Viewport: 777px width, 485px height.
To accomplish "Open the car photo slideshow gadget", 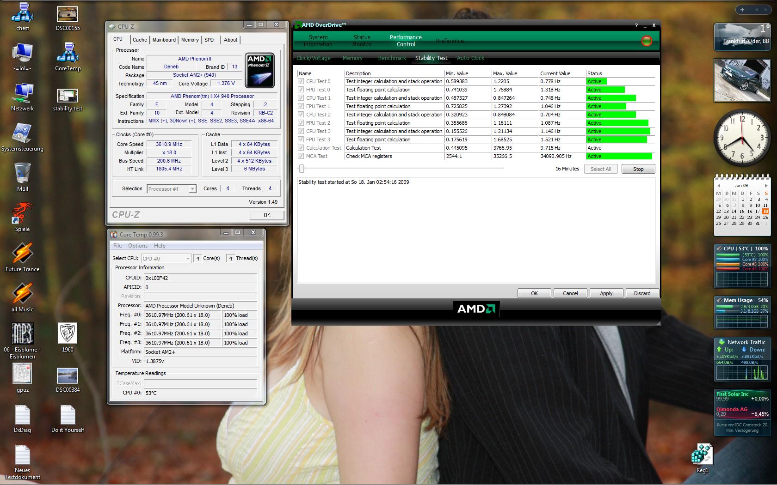I will 742,81.
